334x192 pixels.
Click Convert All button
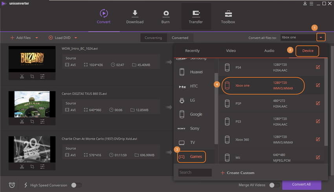click(x=302, y=185)
